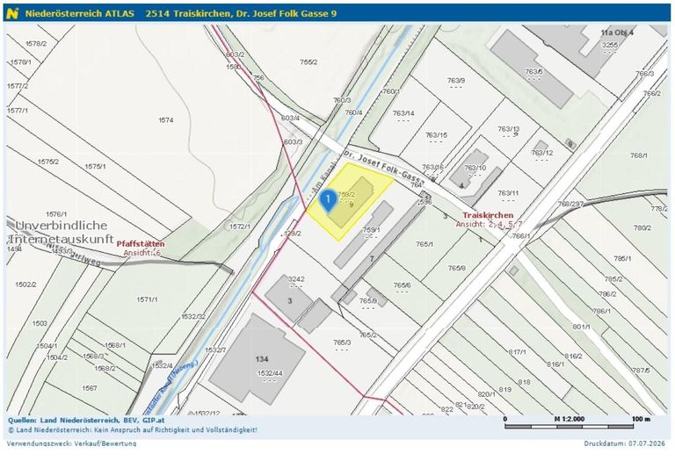Click parcel label 787/5
This screenshot has width=675, height=461.
[x=642, y=370]
